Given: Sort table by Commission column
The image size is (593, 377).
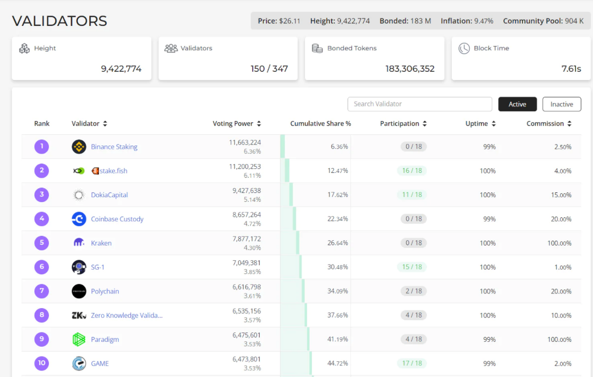Looking at the screenshot, I should click(x=569, y=124).
